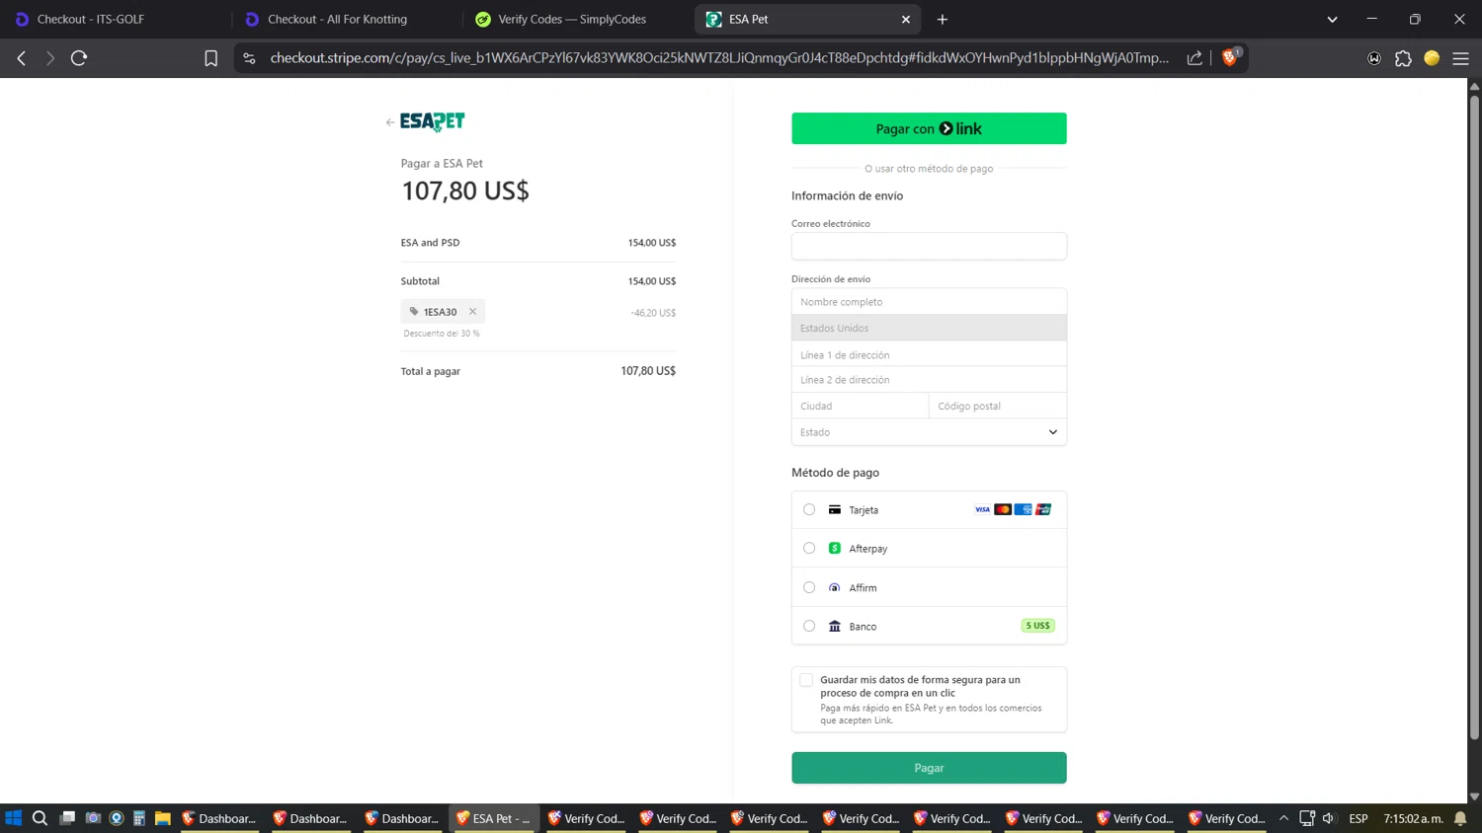This screenshot has height=833, width=1482.
Task: Switch to Checkout - All For Knotting tab
Action: tap(346, 19)
